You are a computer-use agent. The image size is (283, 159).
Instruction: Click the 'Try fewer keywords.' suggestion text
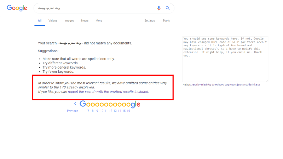tap(58, 72)
